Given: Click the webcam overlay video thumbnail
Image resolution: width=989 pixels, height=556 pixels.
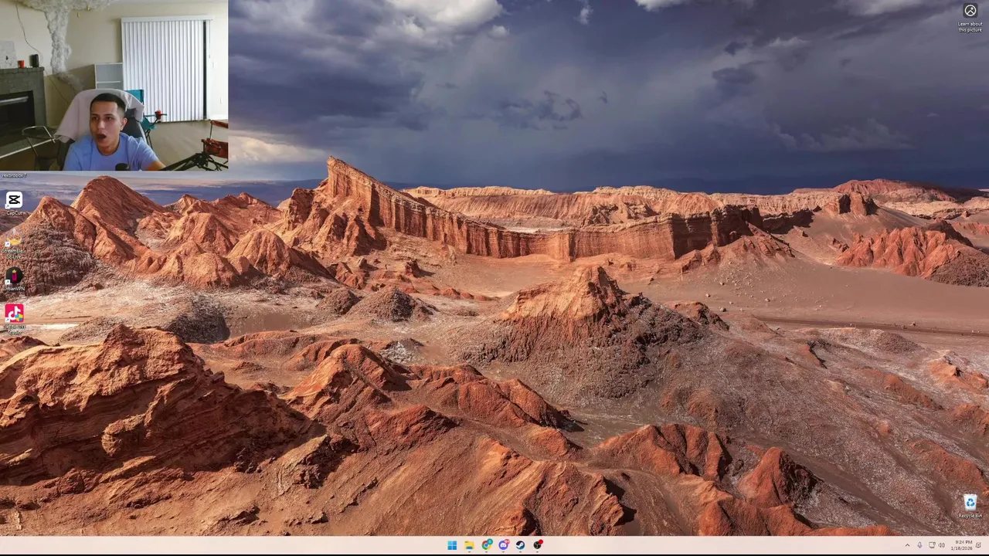Looking at the screenshot, I should [x=114, y=85].
